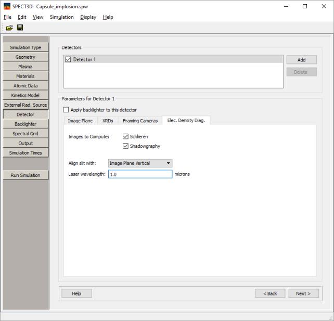334x321 pixels.
Task: Enable Apply backlighter to this detector
Action: [66, 110]
